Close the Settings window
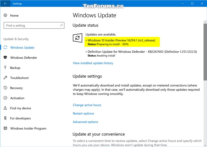The image size is (207, 147). pos(202,4)
